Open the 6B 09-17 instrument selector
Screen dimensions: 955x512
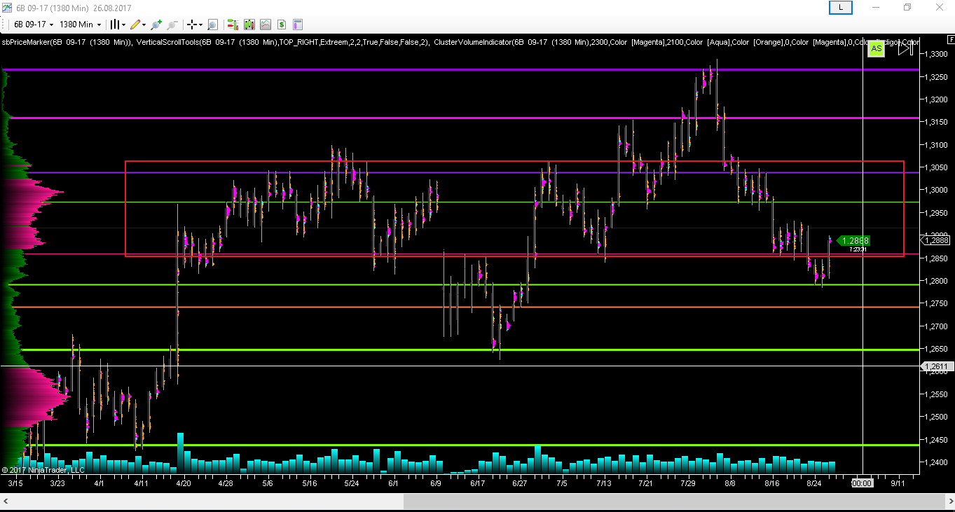(33, 25)
